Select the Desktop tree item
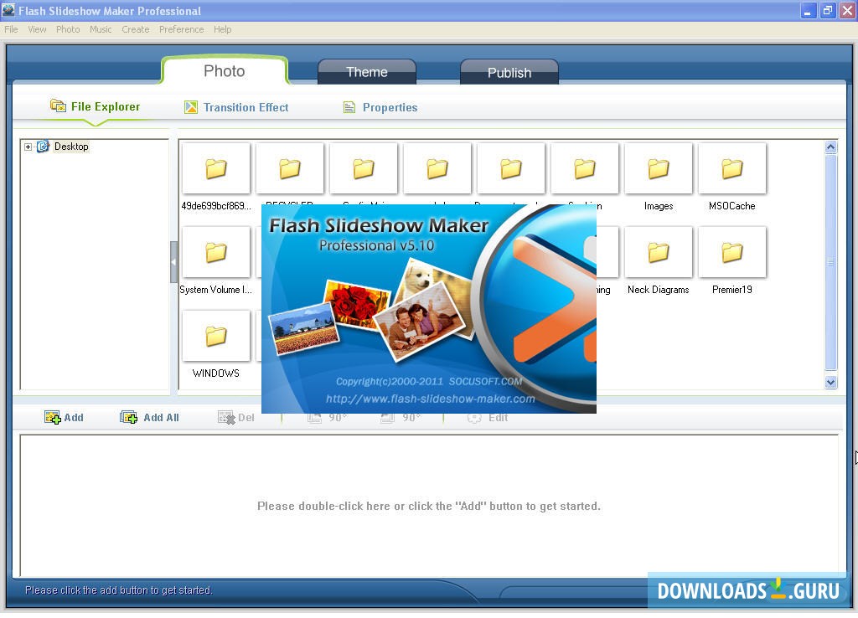858x618 pixels. point(71,147)
